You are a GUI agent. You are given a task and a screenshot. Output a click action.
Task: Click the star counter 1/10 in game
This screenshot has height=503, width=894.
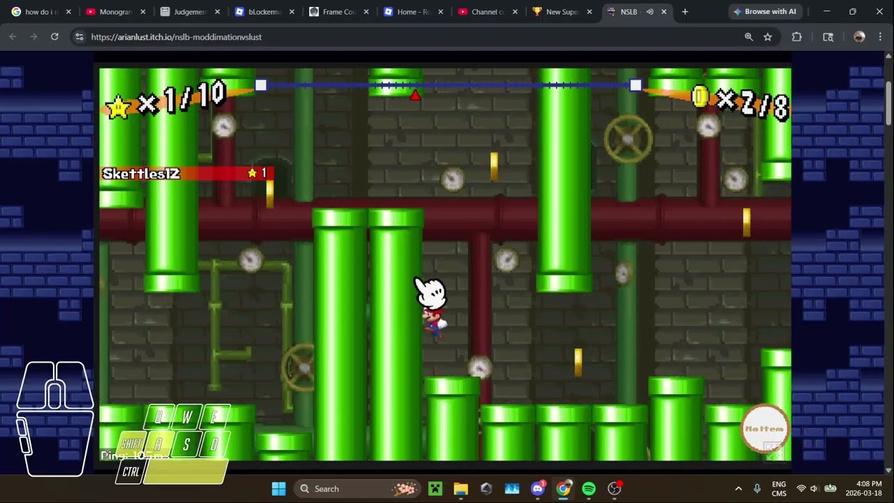[165, 102]
